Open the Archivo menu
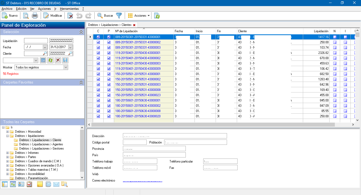The width and height of the screenshot is (361, 195). point(7,9)
